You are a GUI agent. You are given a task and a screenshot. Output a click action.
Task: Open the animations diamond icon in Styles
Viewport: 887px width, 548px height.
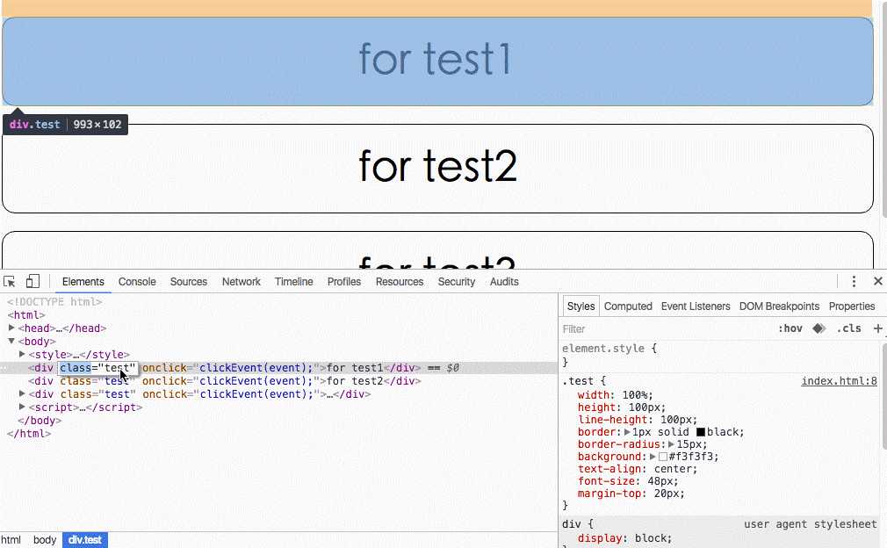[x=818, y=328]
